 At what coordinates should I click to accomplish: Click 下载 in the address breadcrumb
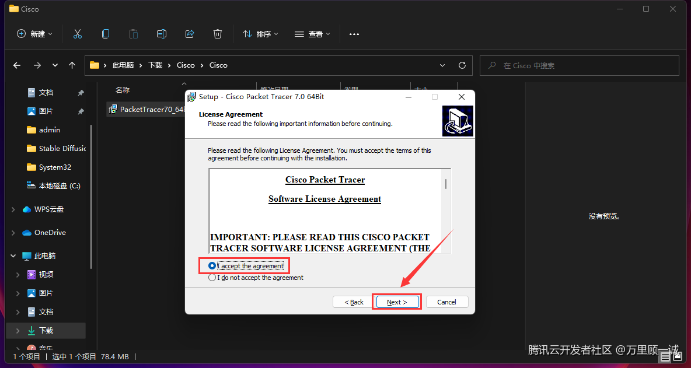pyautogui.click(x=155, y=65)
